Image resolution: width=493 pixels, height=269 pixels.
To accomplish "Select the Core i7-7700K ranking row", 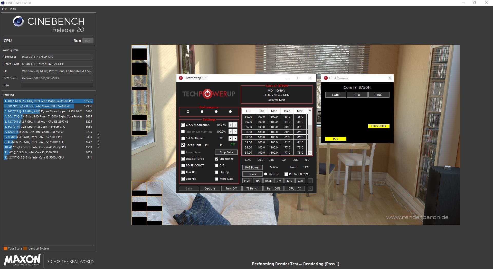I will coord(48,137).
